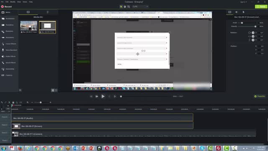Click the Play button under canvas

(103, 96)
